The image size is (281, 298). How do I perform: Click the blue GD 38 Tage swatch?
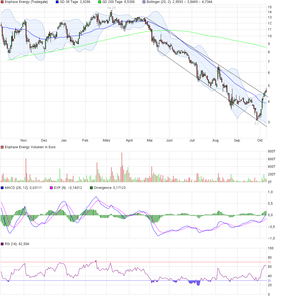[x=57, y=2]
